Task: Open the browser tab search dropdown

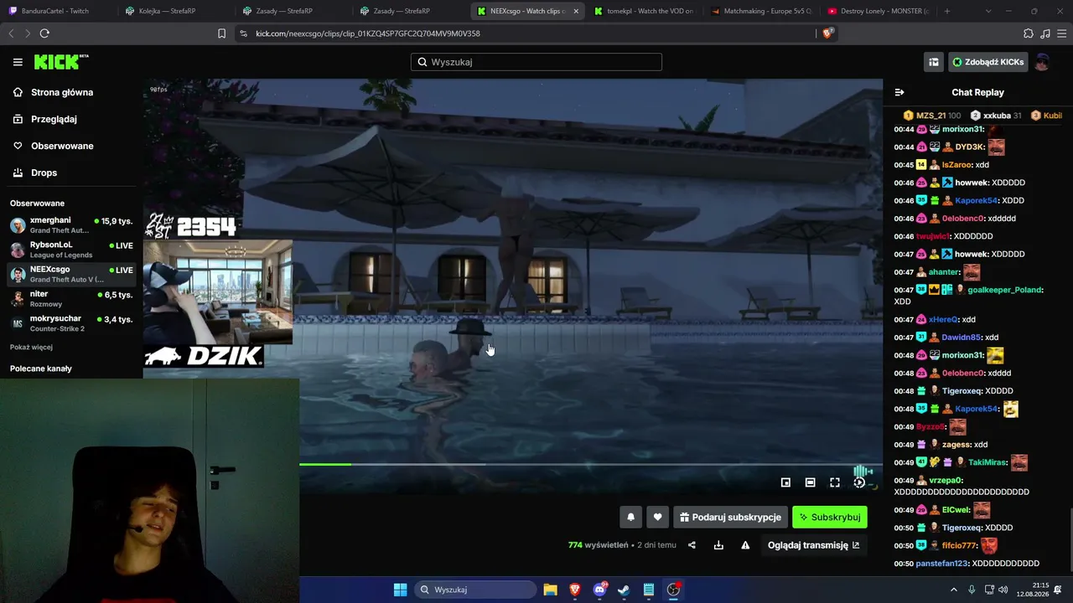Action: (x=988, y=11)
